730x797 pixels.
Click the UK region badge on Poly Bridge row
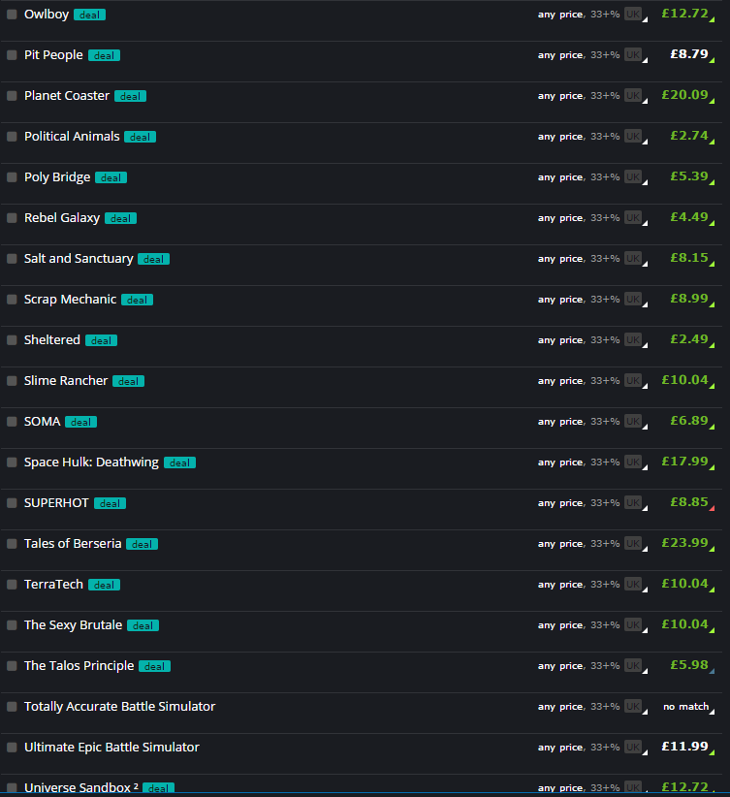coord(633,177)
